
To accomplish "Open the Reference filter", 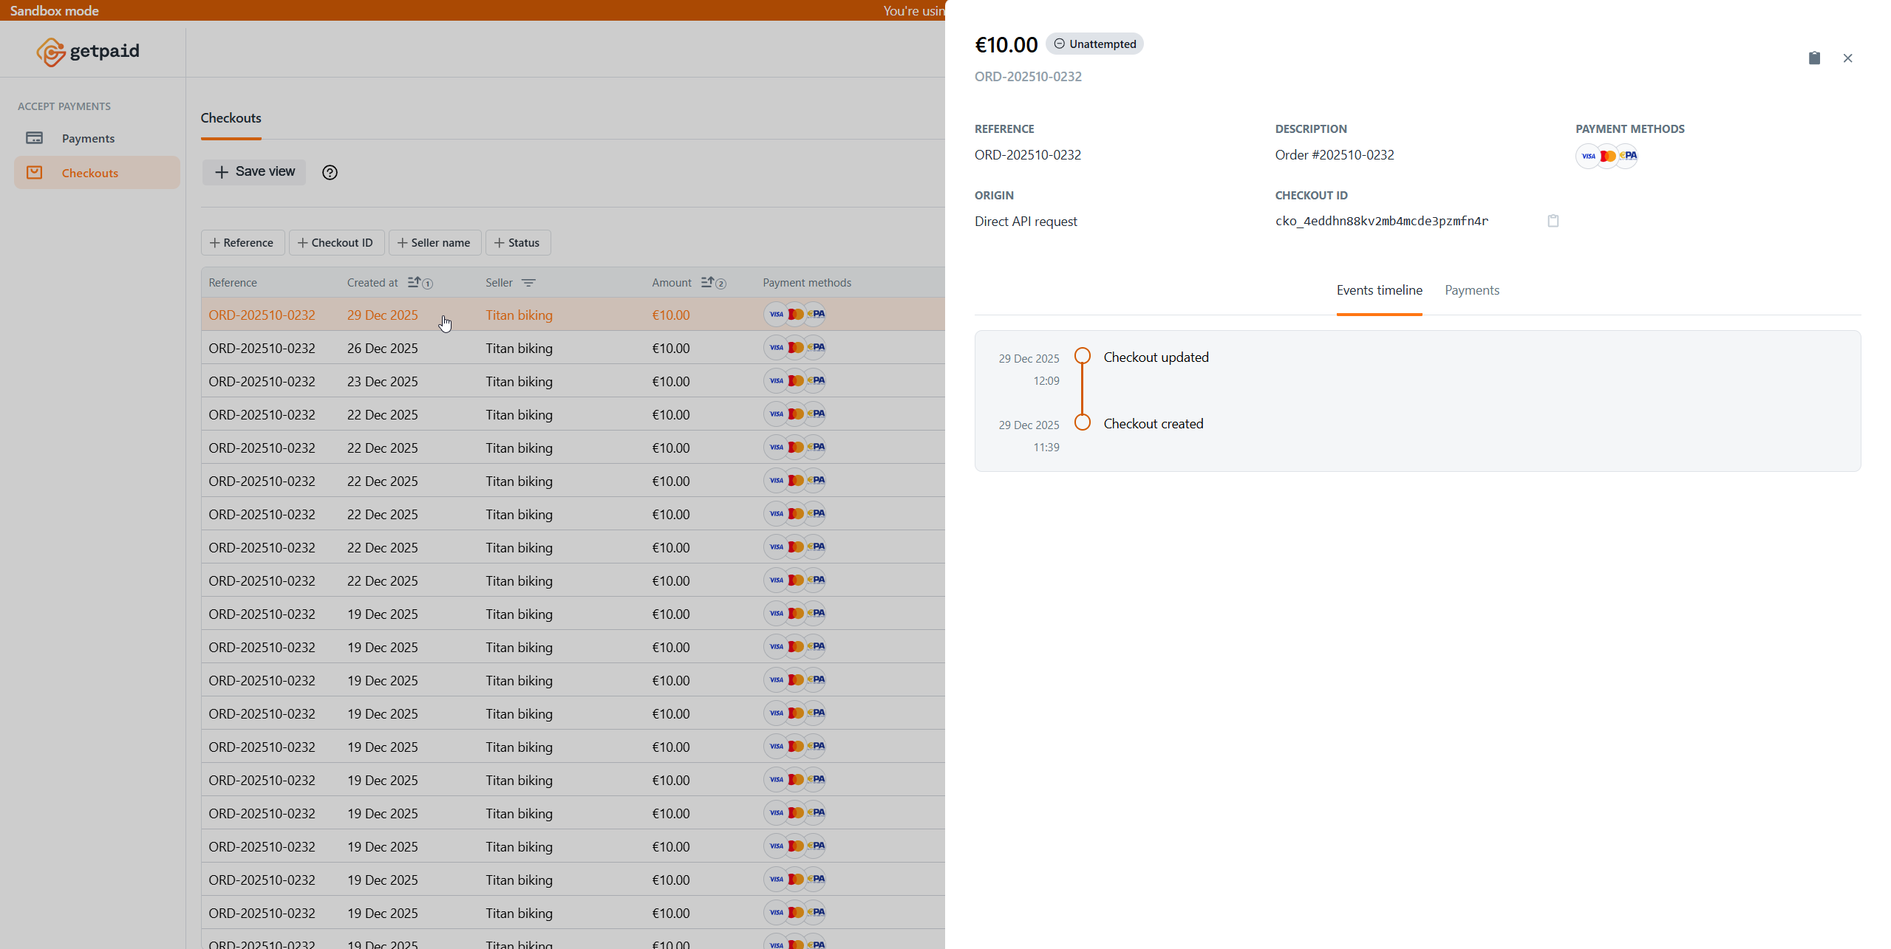I will coord(242,242).
